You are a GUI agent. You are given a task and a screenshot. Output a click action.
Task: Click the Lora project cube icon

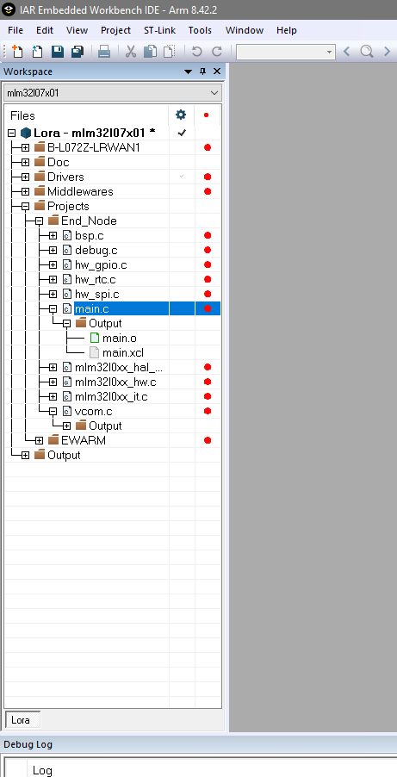[x=26, y=133]
